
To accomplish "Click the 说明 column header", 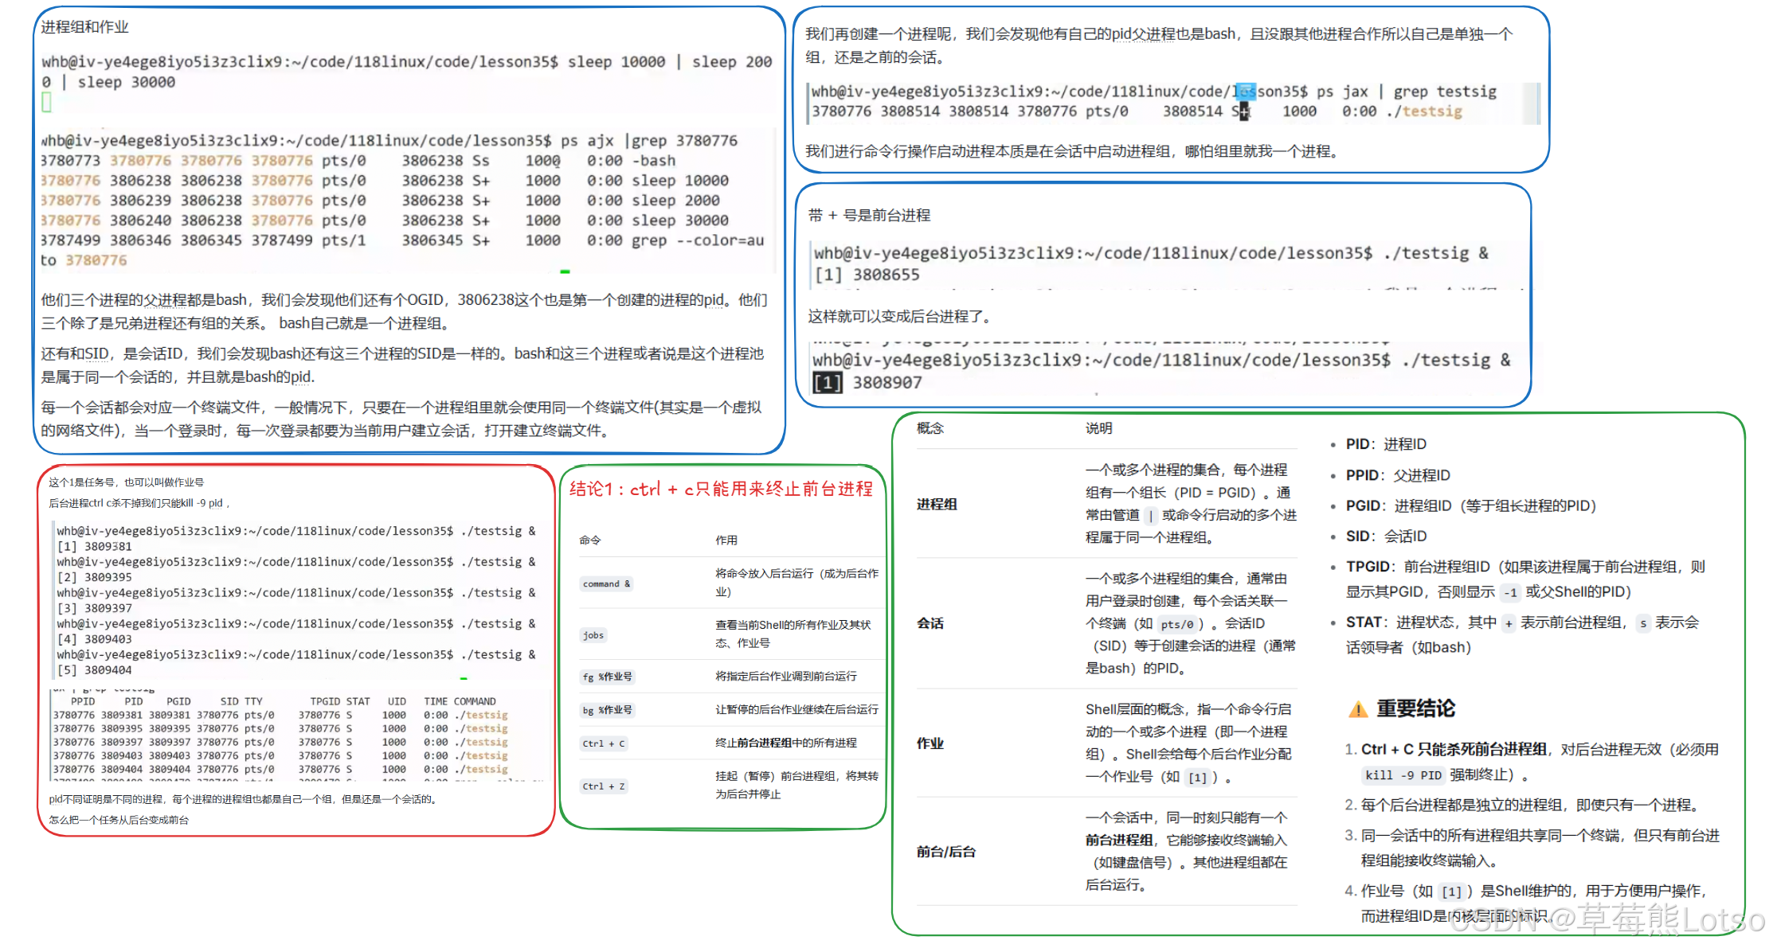I will (1098, 428).
